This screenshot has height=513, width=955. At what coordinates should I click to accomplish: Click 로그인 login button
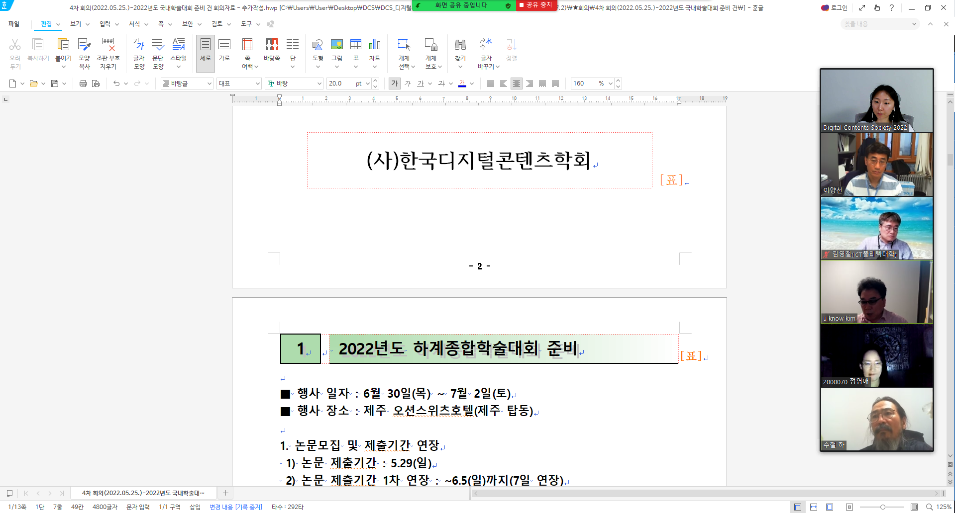pyautogui.click(x=835, y=7)
